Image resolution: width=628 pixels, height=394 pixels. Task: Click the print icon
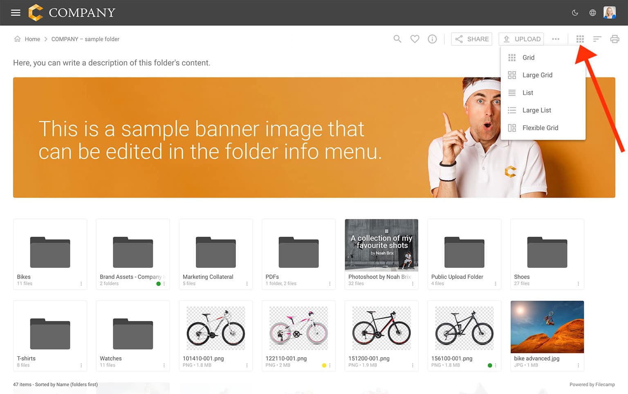click(614, 39)
